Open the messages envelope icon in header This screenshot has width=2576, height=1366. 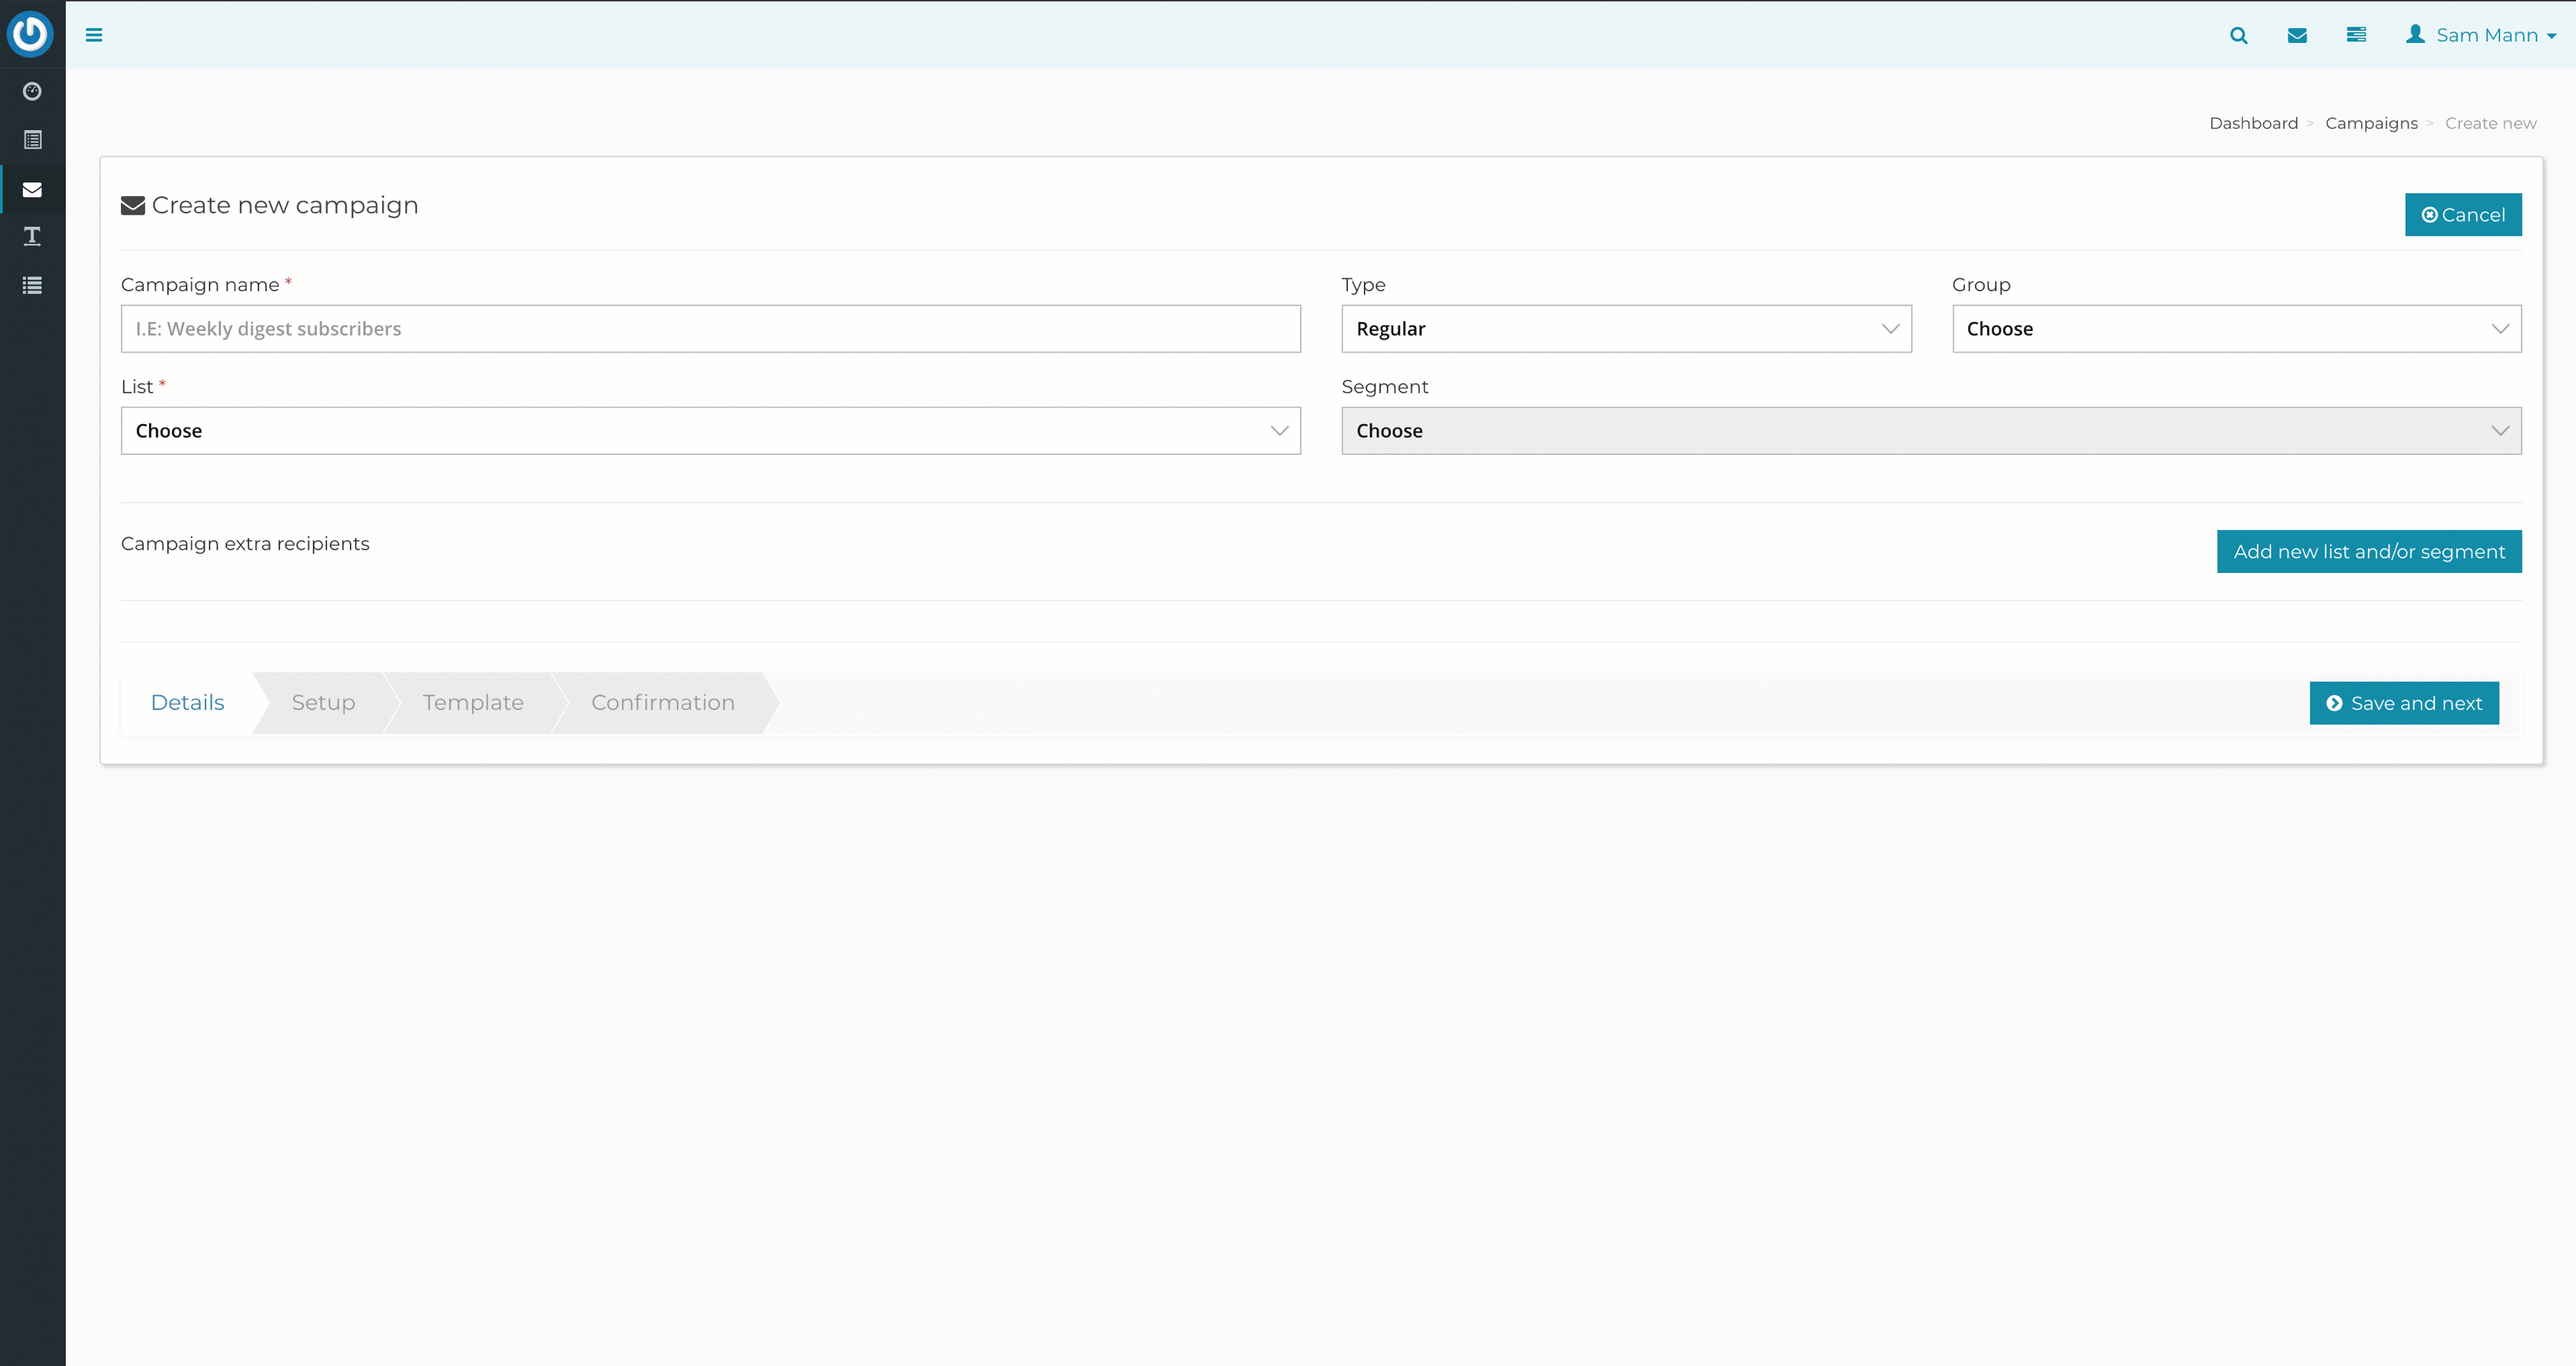click(x=2297, y=35)
